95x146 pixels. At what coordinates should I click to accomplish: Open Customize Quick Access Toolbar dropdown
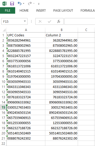pyautogui.click(x=39, y=4)
